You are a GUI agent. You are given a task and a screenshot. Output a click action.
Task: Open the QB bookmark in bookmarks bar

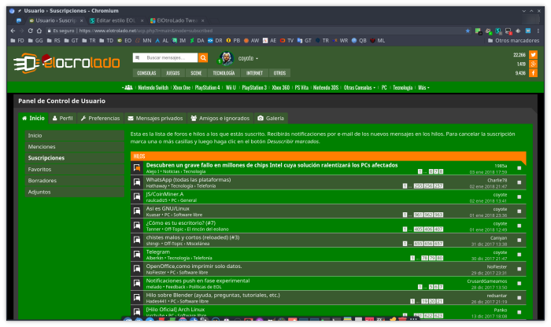[x=359, y=41]
